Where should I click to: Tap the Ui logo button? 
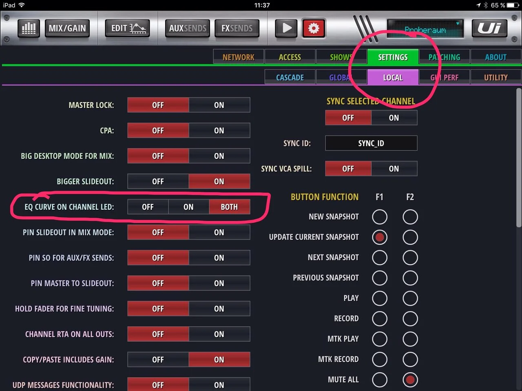489,28
